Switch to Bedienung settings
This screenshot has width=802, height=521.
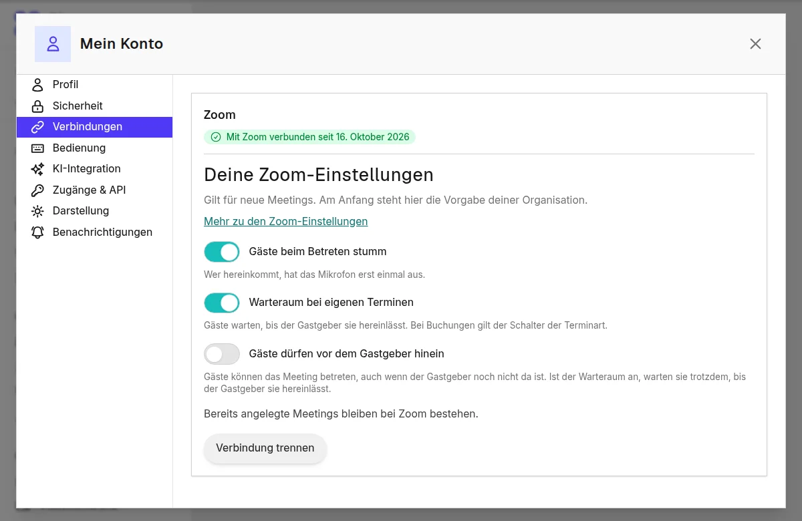tap(94, 148)
